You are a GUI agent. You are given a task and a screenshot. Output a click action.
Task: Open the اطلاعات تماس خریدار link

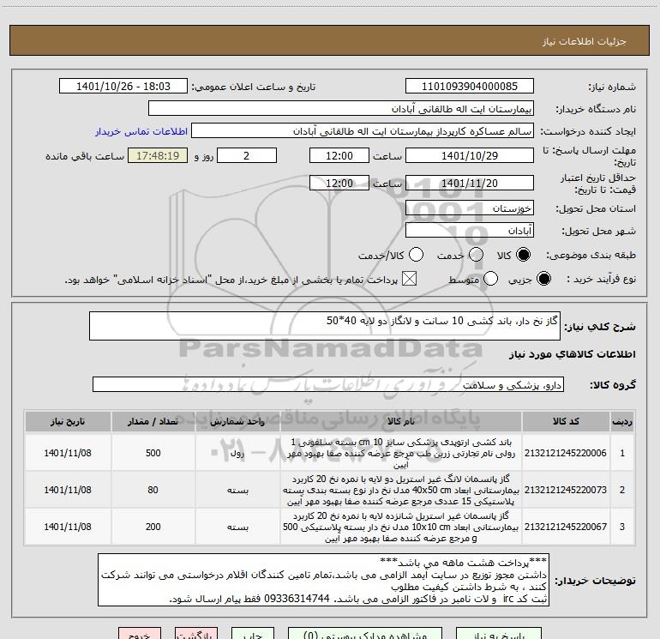tap(141, 131)
